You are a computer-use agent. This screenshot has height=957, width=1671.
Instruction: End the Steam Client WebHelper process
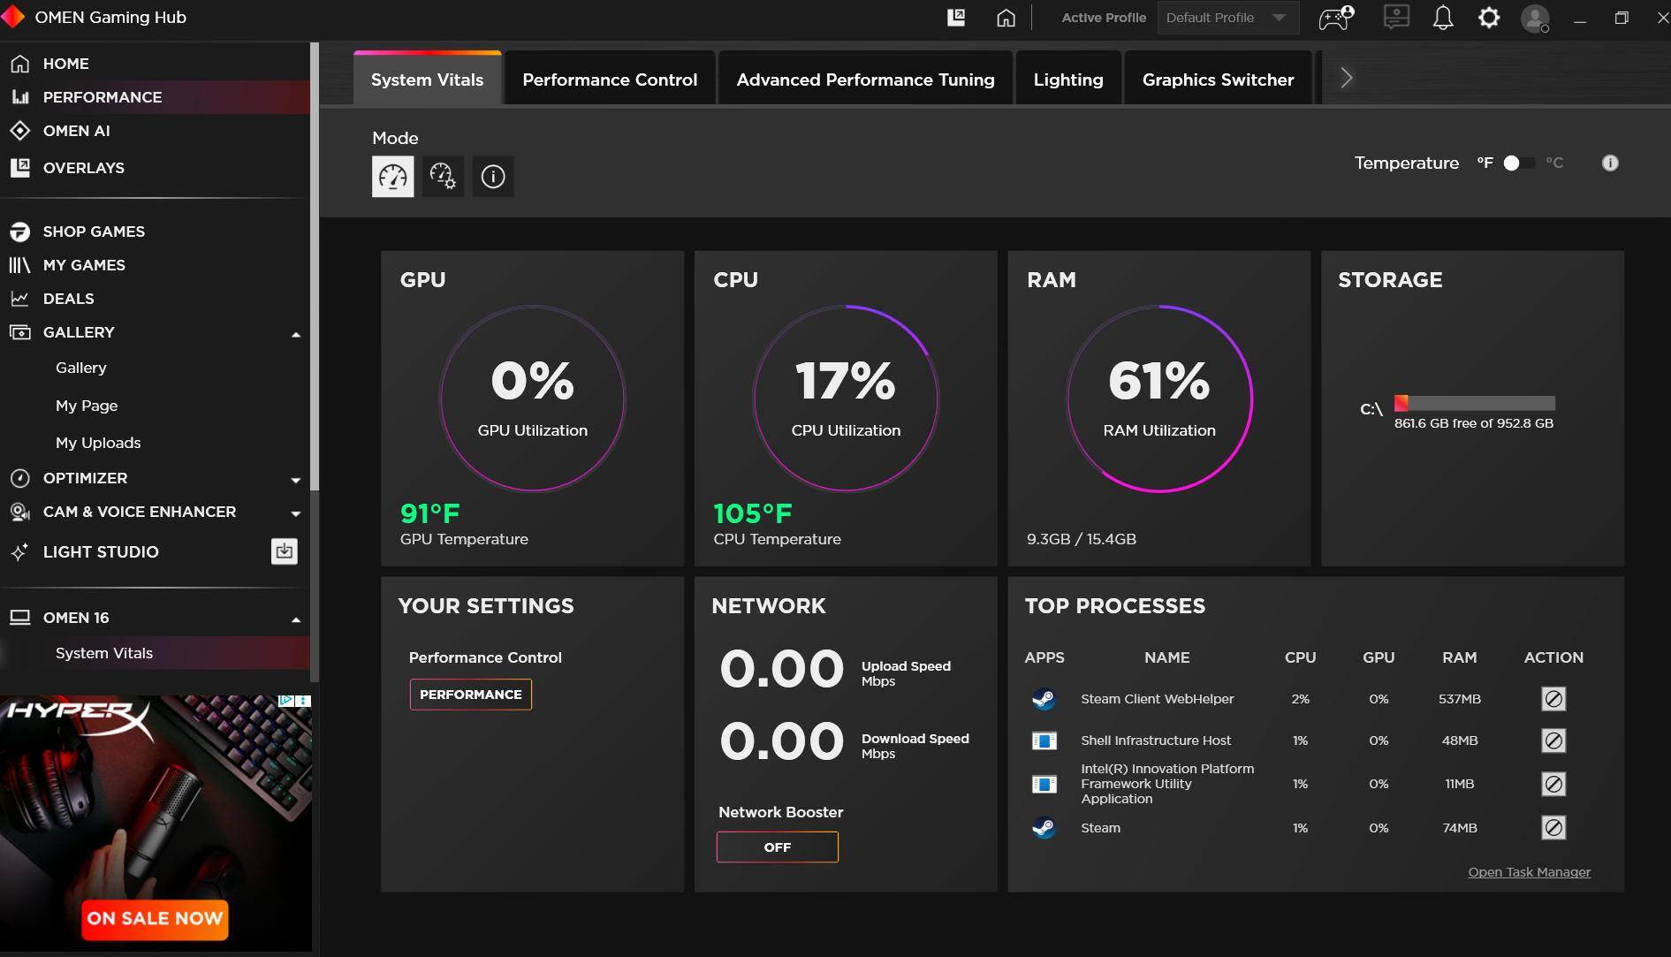1553,699
